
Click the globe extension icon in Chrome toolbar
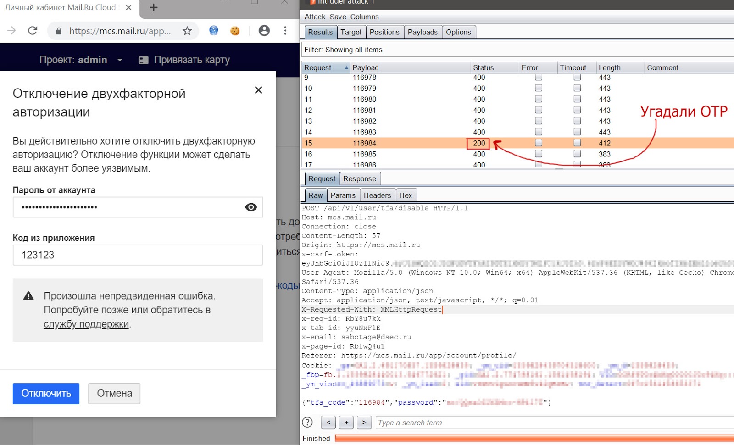[213, 31]
